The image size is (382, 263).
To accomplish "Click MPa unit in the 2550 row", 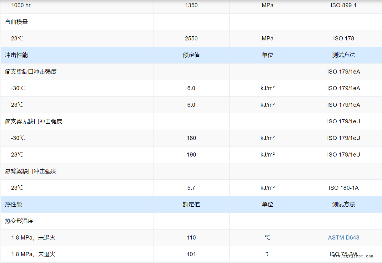I will point(268,39).
